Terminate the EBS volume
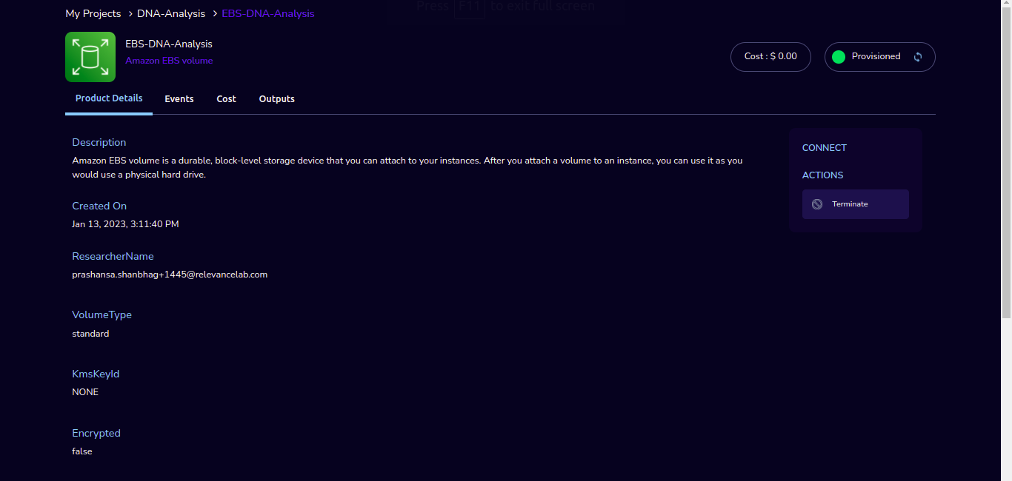 click(x=856, y=204)
